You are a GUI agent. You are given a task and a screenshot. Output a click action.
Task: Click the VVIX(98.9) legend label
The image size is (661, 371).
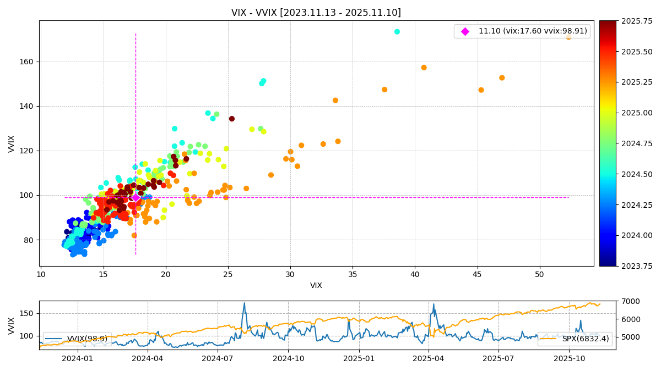[x=88, y=339]
